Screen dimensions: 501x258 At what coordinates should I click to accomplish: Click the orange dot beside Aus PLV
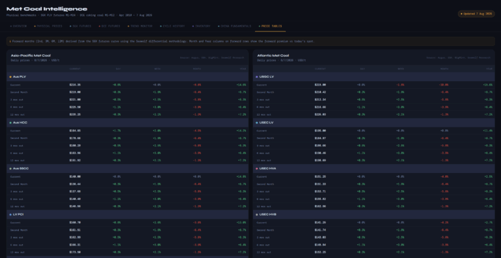click(x=10, y=77)
